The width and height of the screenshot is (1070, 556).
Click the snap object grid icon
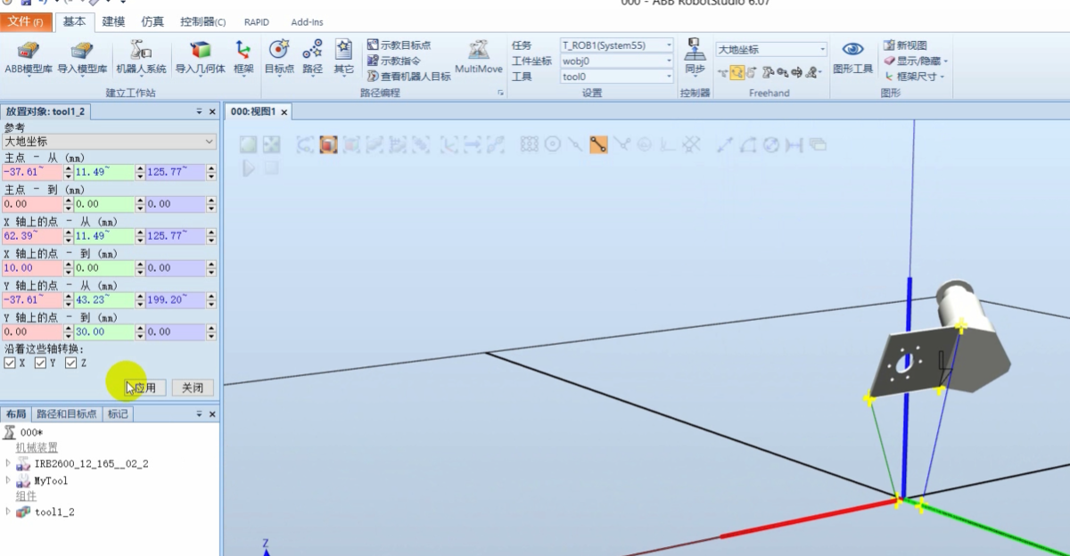pyautogui.click(x=530, y=144)
